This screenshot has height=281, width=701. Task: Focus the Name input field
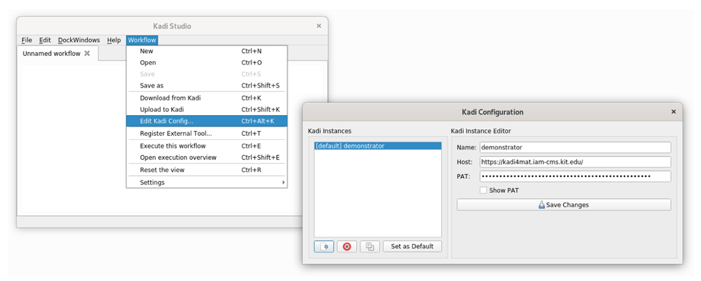575,147
